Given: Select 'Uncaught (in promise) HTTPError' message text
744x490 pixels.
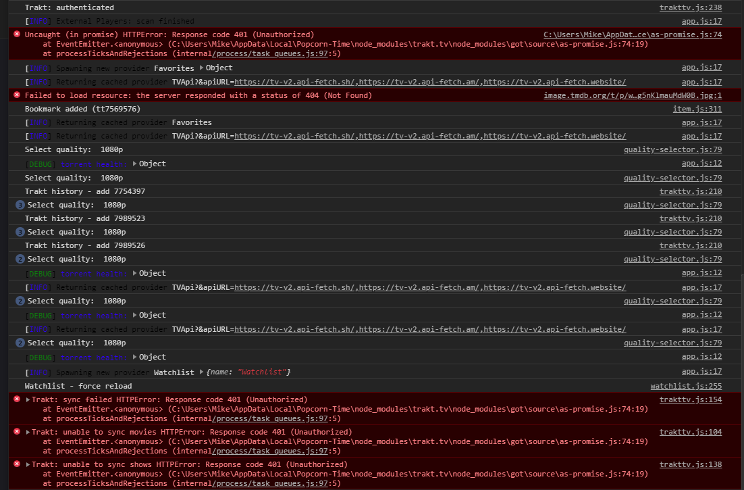Looking at the screenshot, I should coord(169,34).
